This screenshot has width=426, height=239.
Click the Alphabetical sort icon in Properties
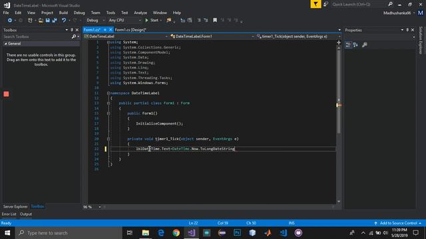click(x=355, y=44)
